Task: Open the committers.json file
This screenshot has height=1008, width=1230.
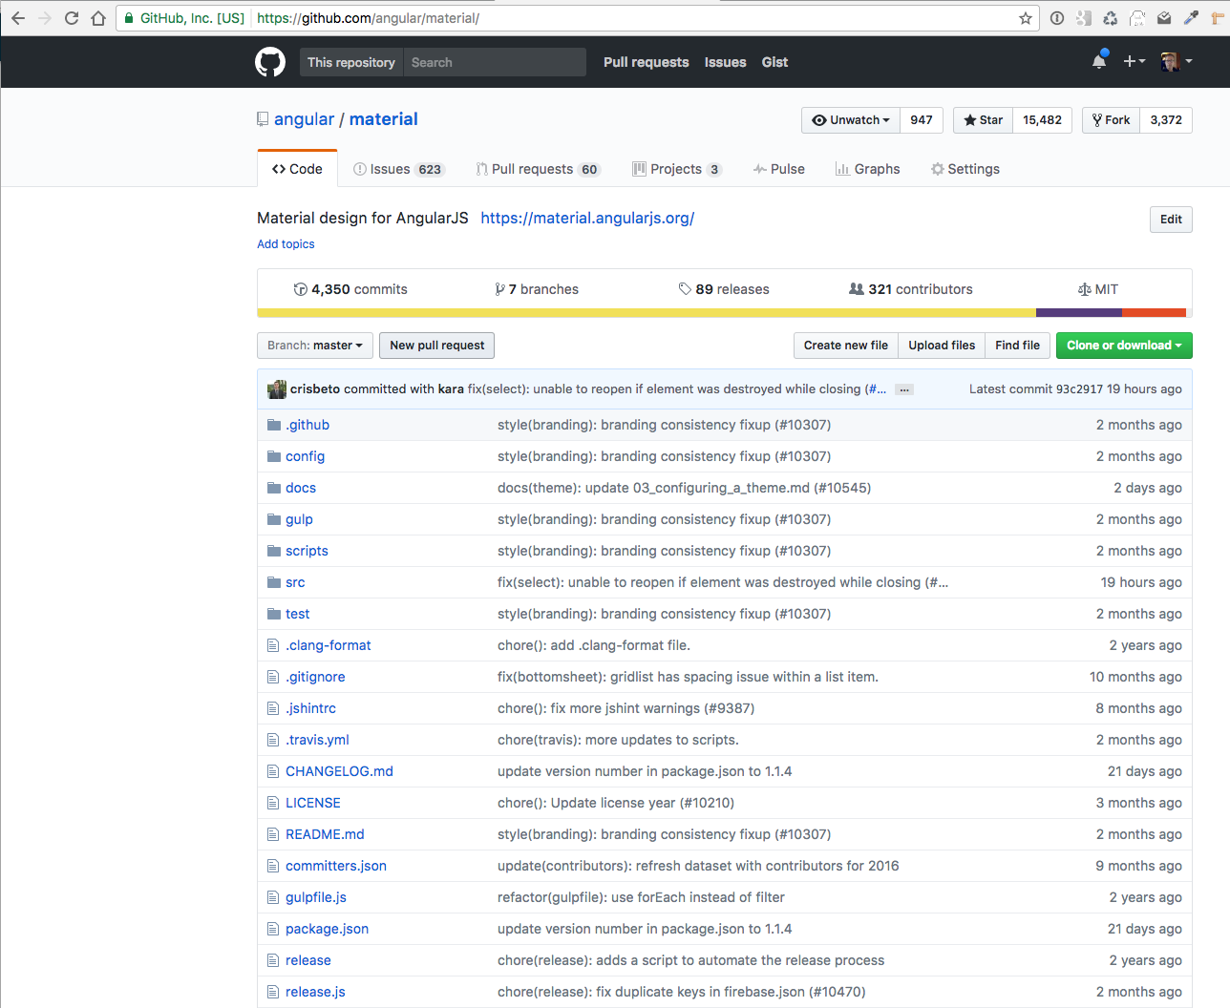Action: [x=336, y=866]
